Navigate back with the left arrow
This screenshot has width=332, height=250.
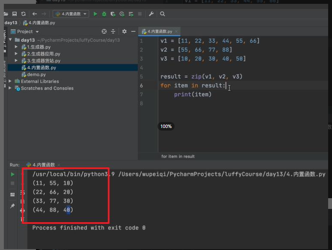click(35, 14)
